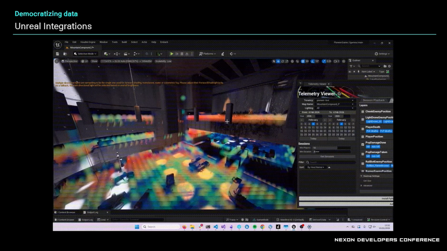447x251 pixels.
Task: Toggle surface snapping icon in the viewport
Action: pos(298,61)
